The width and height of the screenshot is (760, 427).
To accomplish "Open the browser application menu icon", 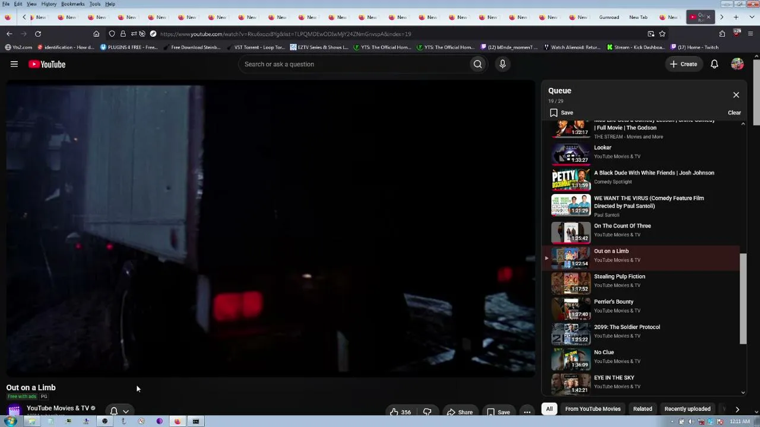I will coord(751,34).
